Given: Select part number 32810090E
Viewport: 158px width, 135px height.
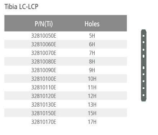Looking at the screenshot, I should pyautogui.click(x=44, y=70).
